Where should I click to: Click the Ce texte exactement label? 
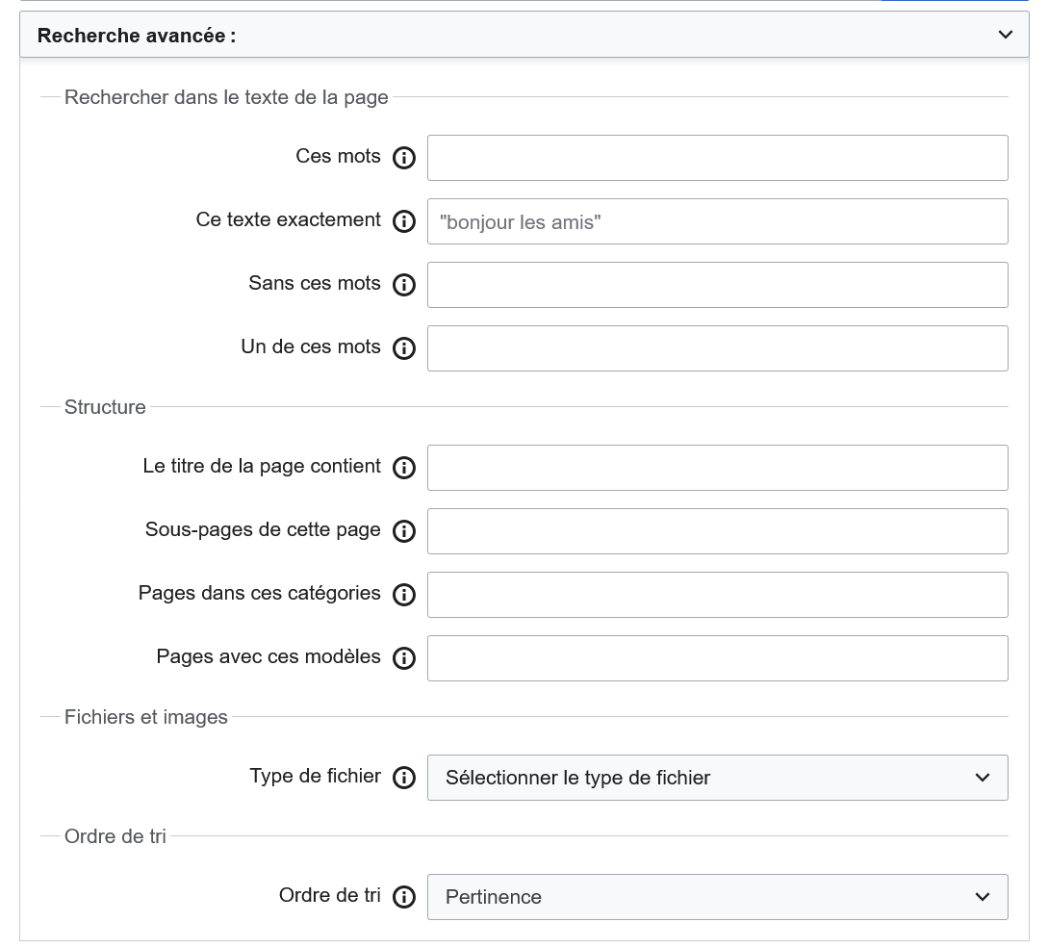[x=288, y=219]
